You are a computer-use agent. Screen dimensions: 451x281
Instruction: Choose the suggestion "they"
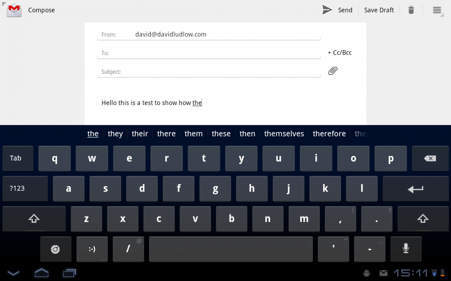tap(115, 134)
